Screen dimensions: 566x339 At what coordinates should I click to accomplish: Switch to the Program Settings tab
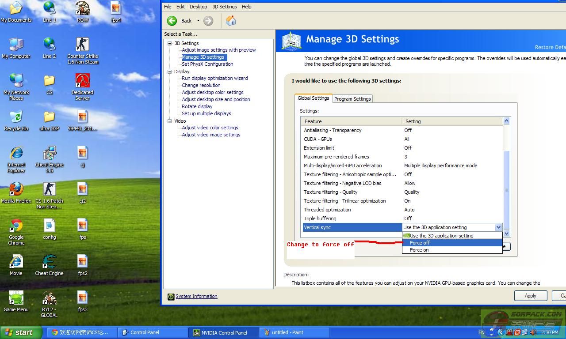coord(352,99)
